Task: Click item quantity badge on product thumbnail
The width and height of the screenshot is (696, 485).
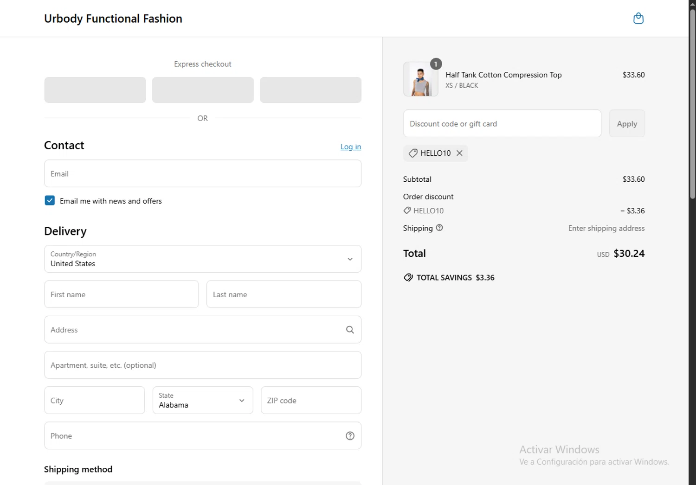Action: click(x=436, y=64)
